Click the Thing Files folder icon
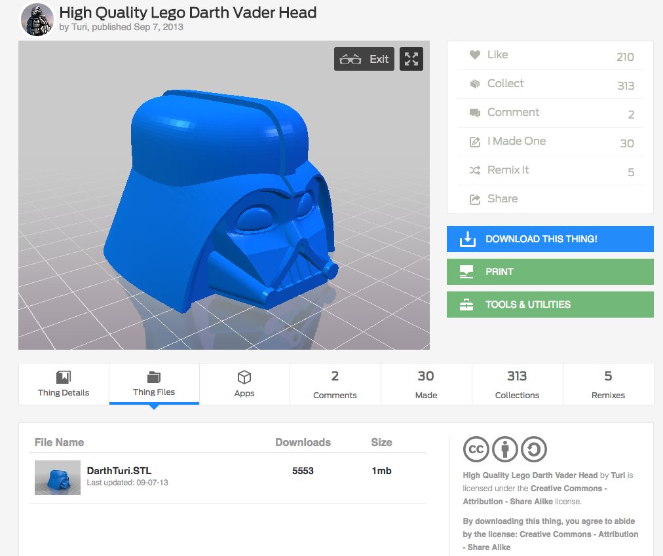Image resolution: width=663 pixels, height=556 pixels. [x=154, y=377]
